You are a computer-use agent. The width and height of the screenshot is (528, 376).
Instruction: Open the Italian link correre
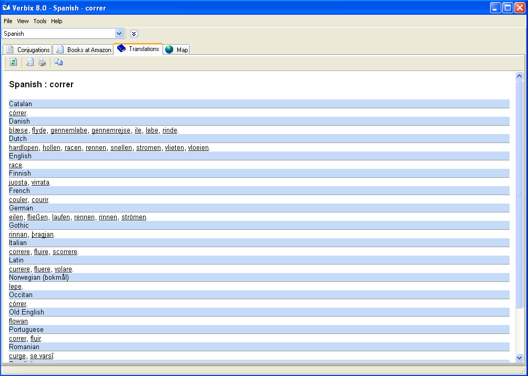pos(19,251)
